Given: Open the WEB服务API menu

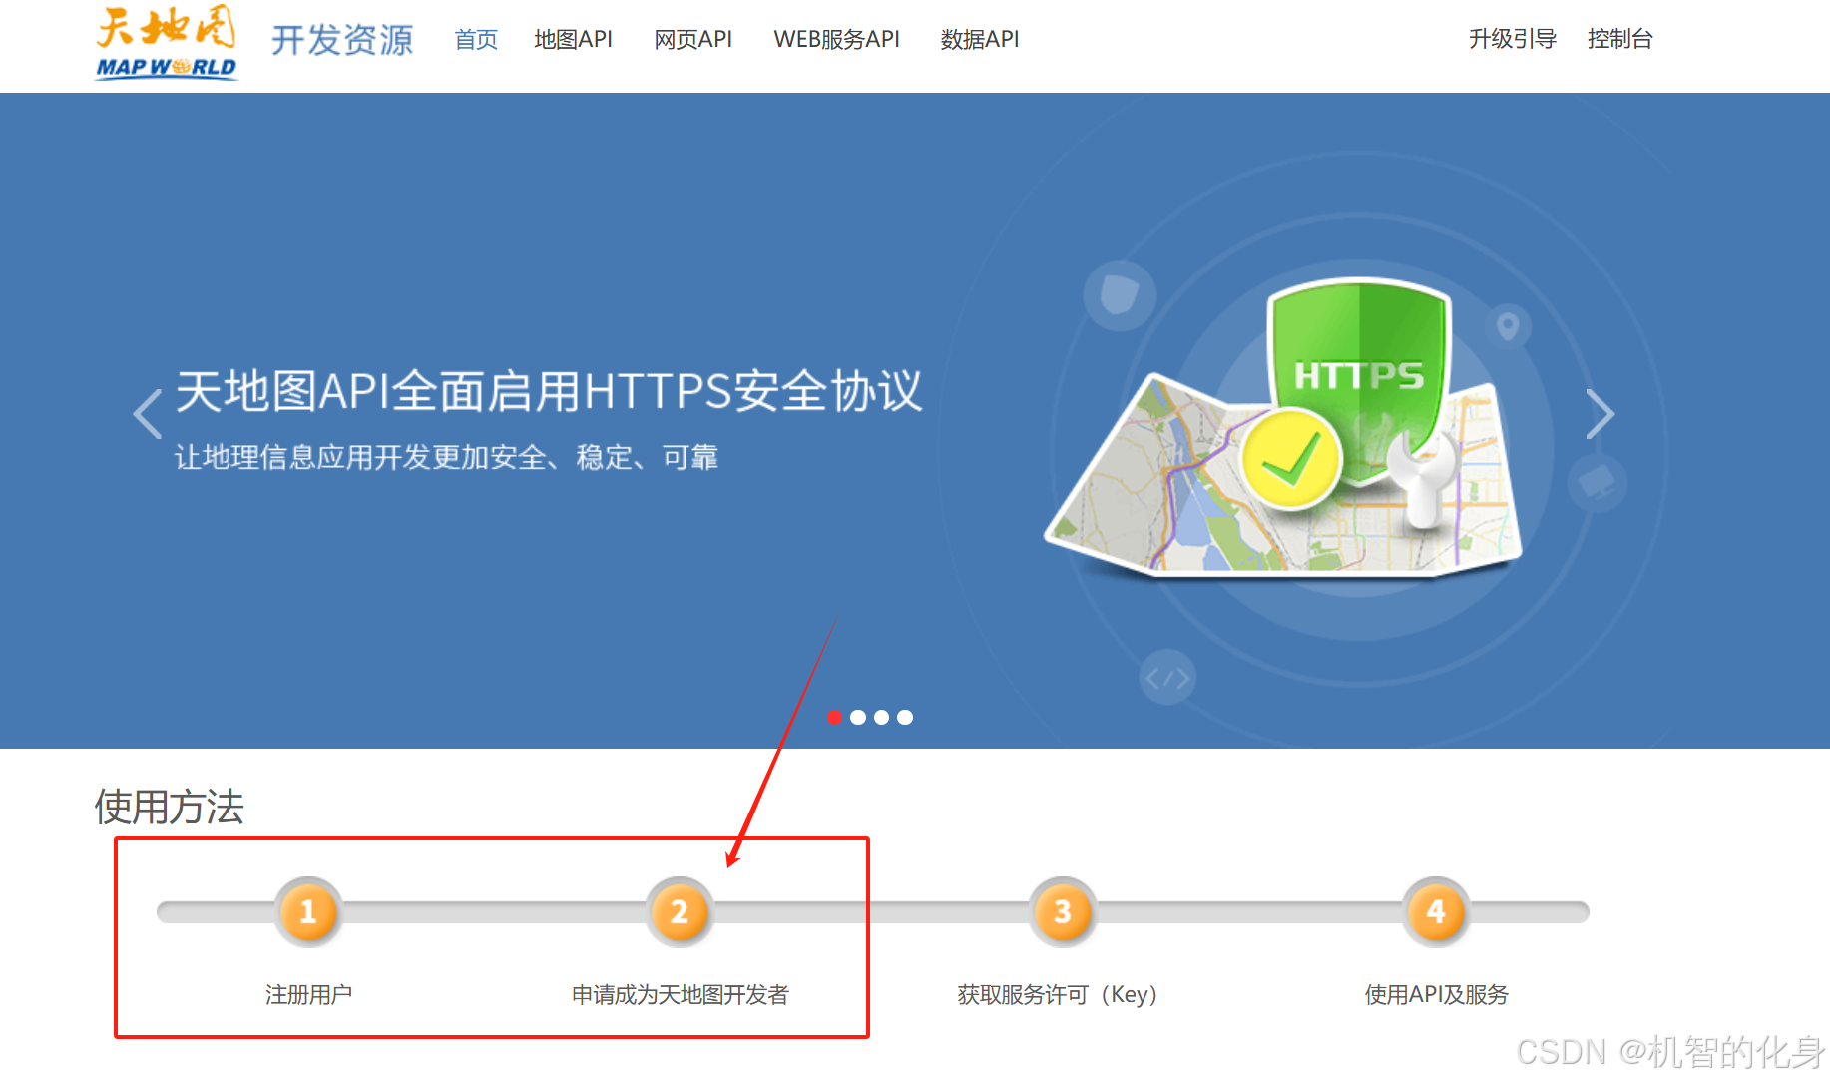Looking at the screenshot, I should tap(836, 39).
